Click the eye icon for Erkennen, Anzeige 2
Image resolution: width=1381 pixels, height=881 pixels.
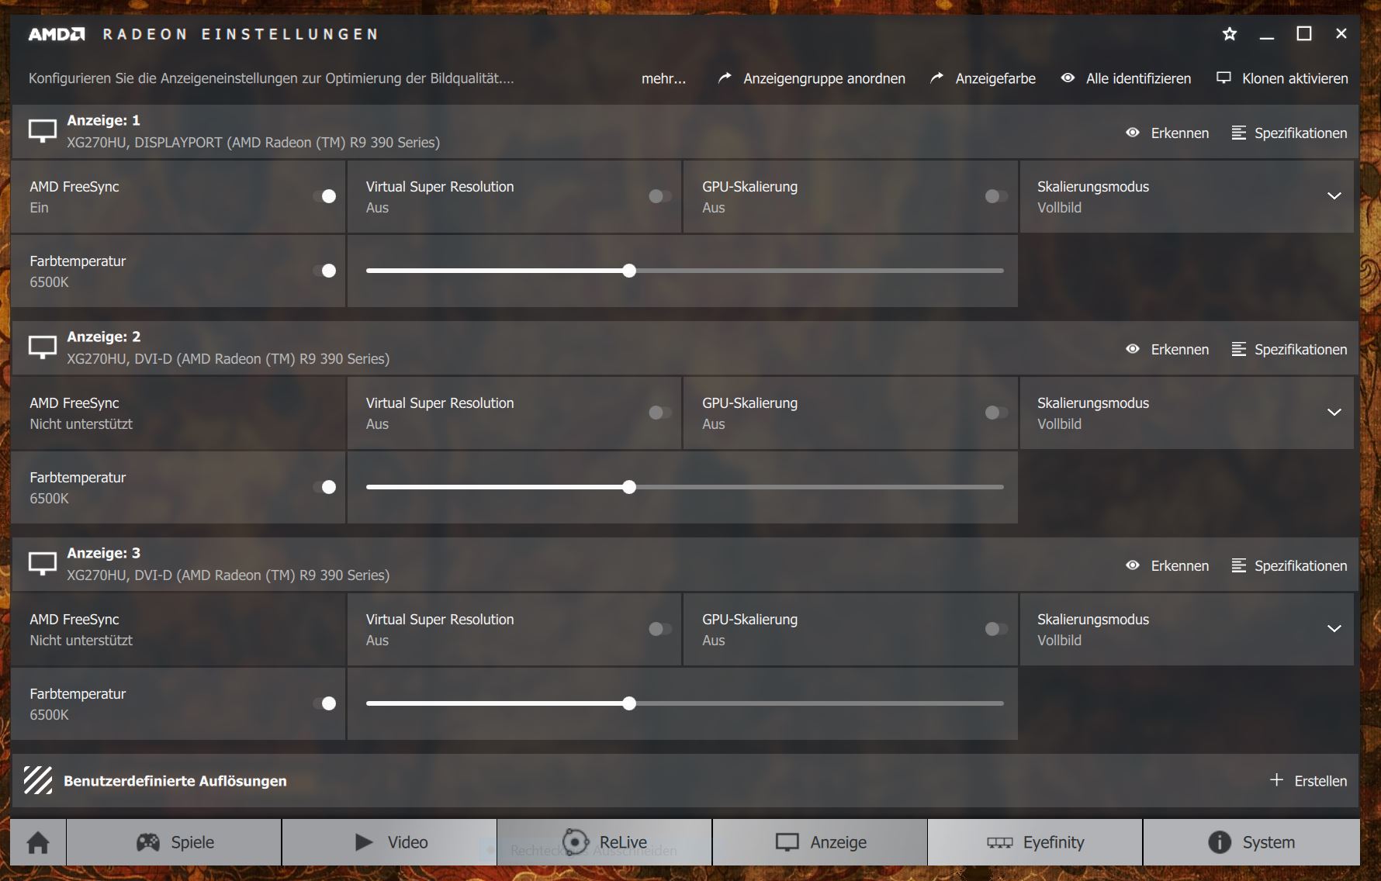coord(1133,349)
